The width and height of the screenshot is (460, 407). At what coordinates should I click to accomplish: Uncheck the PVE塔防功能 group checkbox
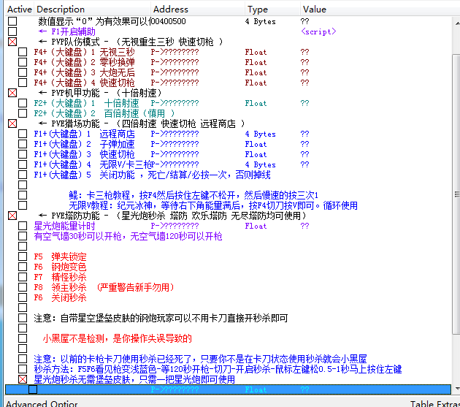tap(12, 216)
